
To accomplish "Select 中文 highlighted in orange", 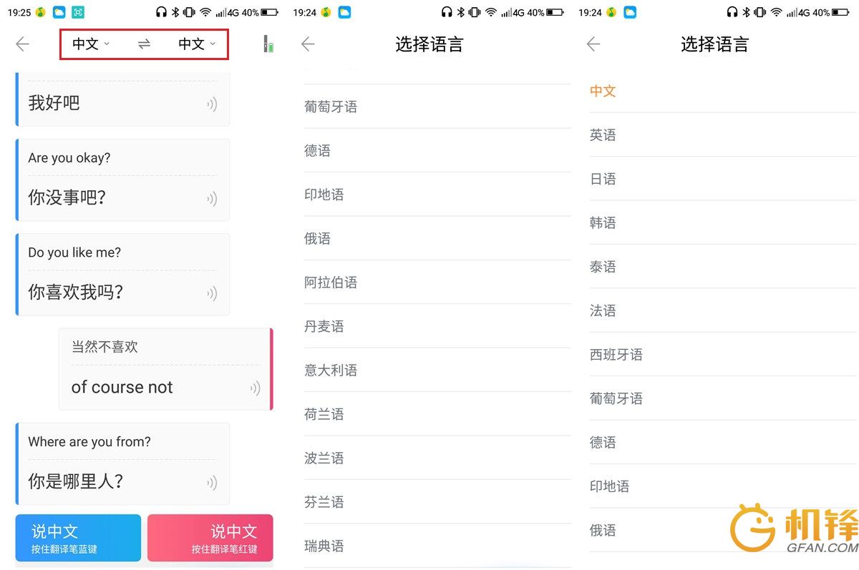I will pyautogui.click(x=603, y=91).
